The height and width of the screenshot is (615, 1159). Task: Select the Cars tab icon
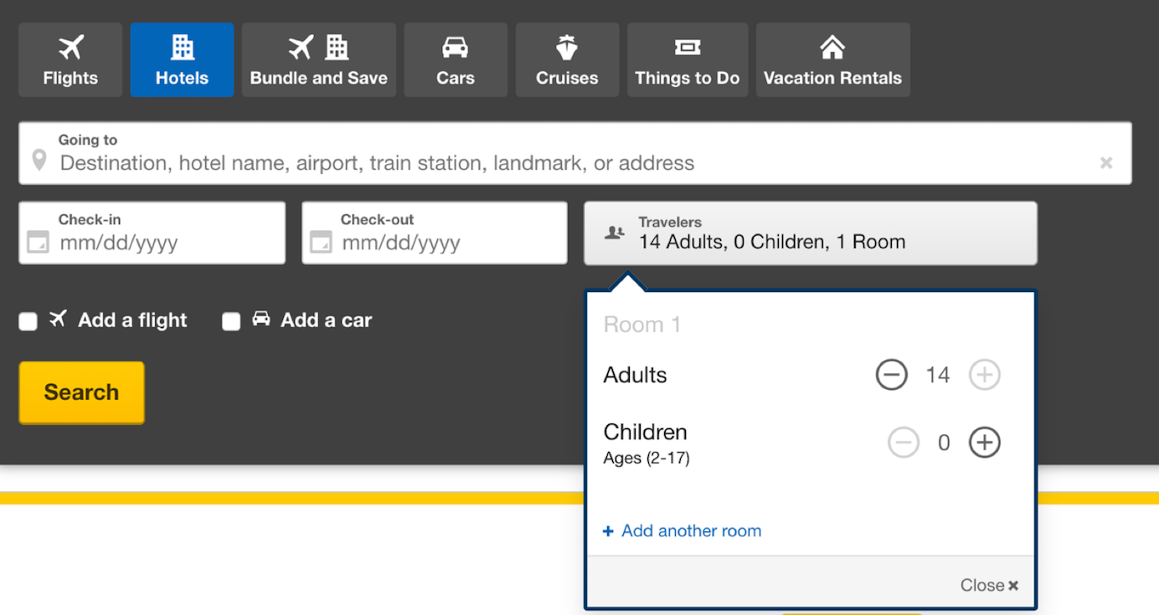[x=456, y=48]
